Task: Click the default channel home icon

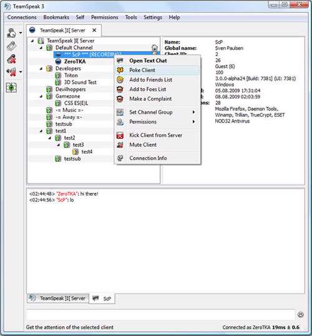Action: point(155,47)
